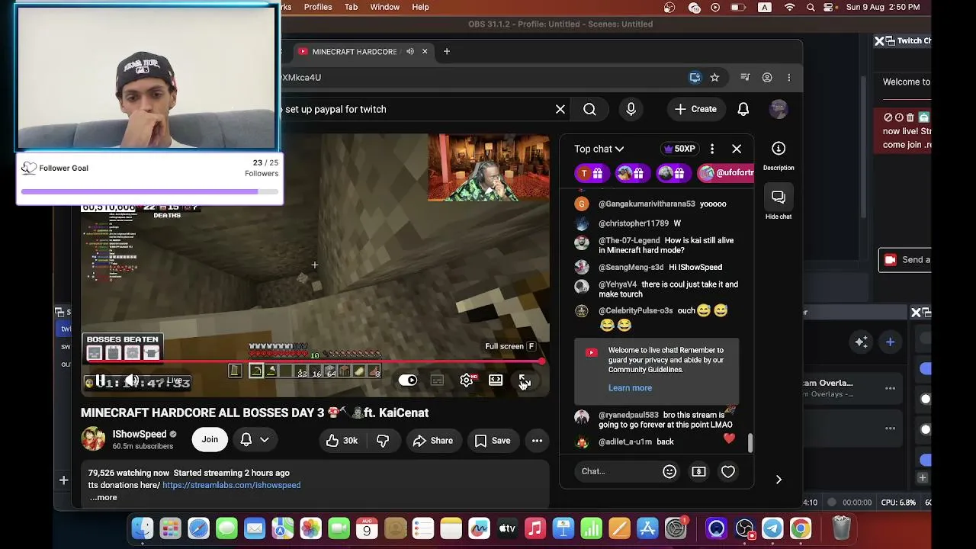Open more actions menu beside Save

537,440
